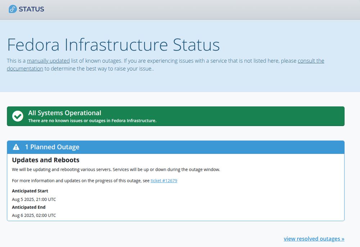This screenshot has height=247, width=360.
Task: Click 'view resolved outages »' link
Action: [x=314, y=239]
